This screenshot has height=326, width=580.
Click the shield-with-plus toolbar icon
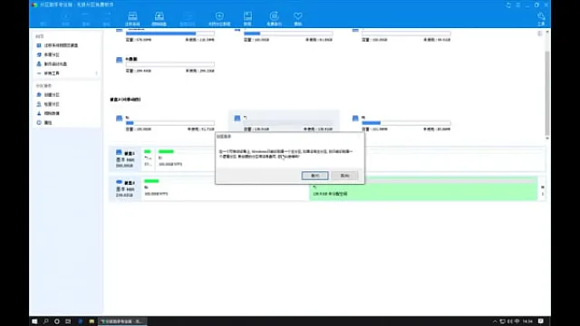click(x=219, y=18)
